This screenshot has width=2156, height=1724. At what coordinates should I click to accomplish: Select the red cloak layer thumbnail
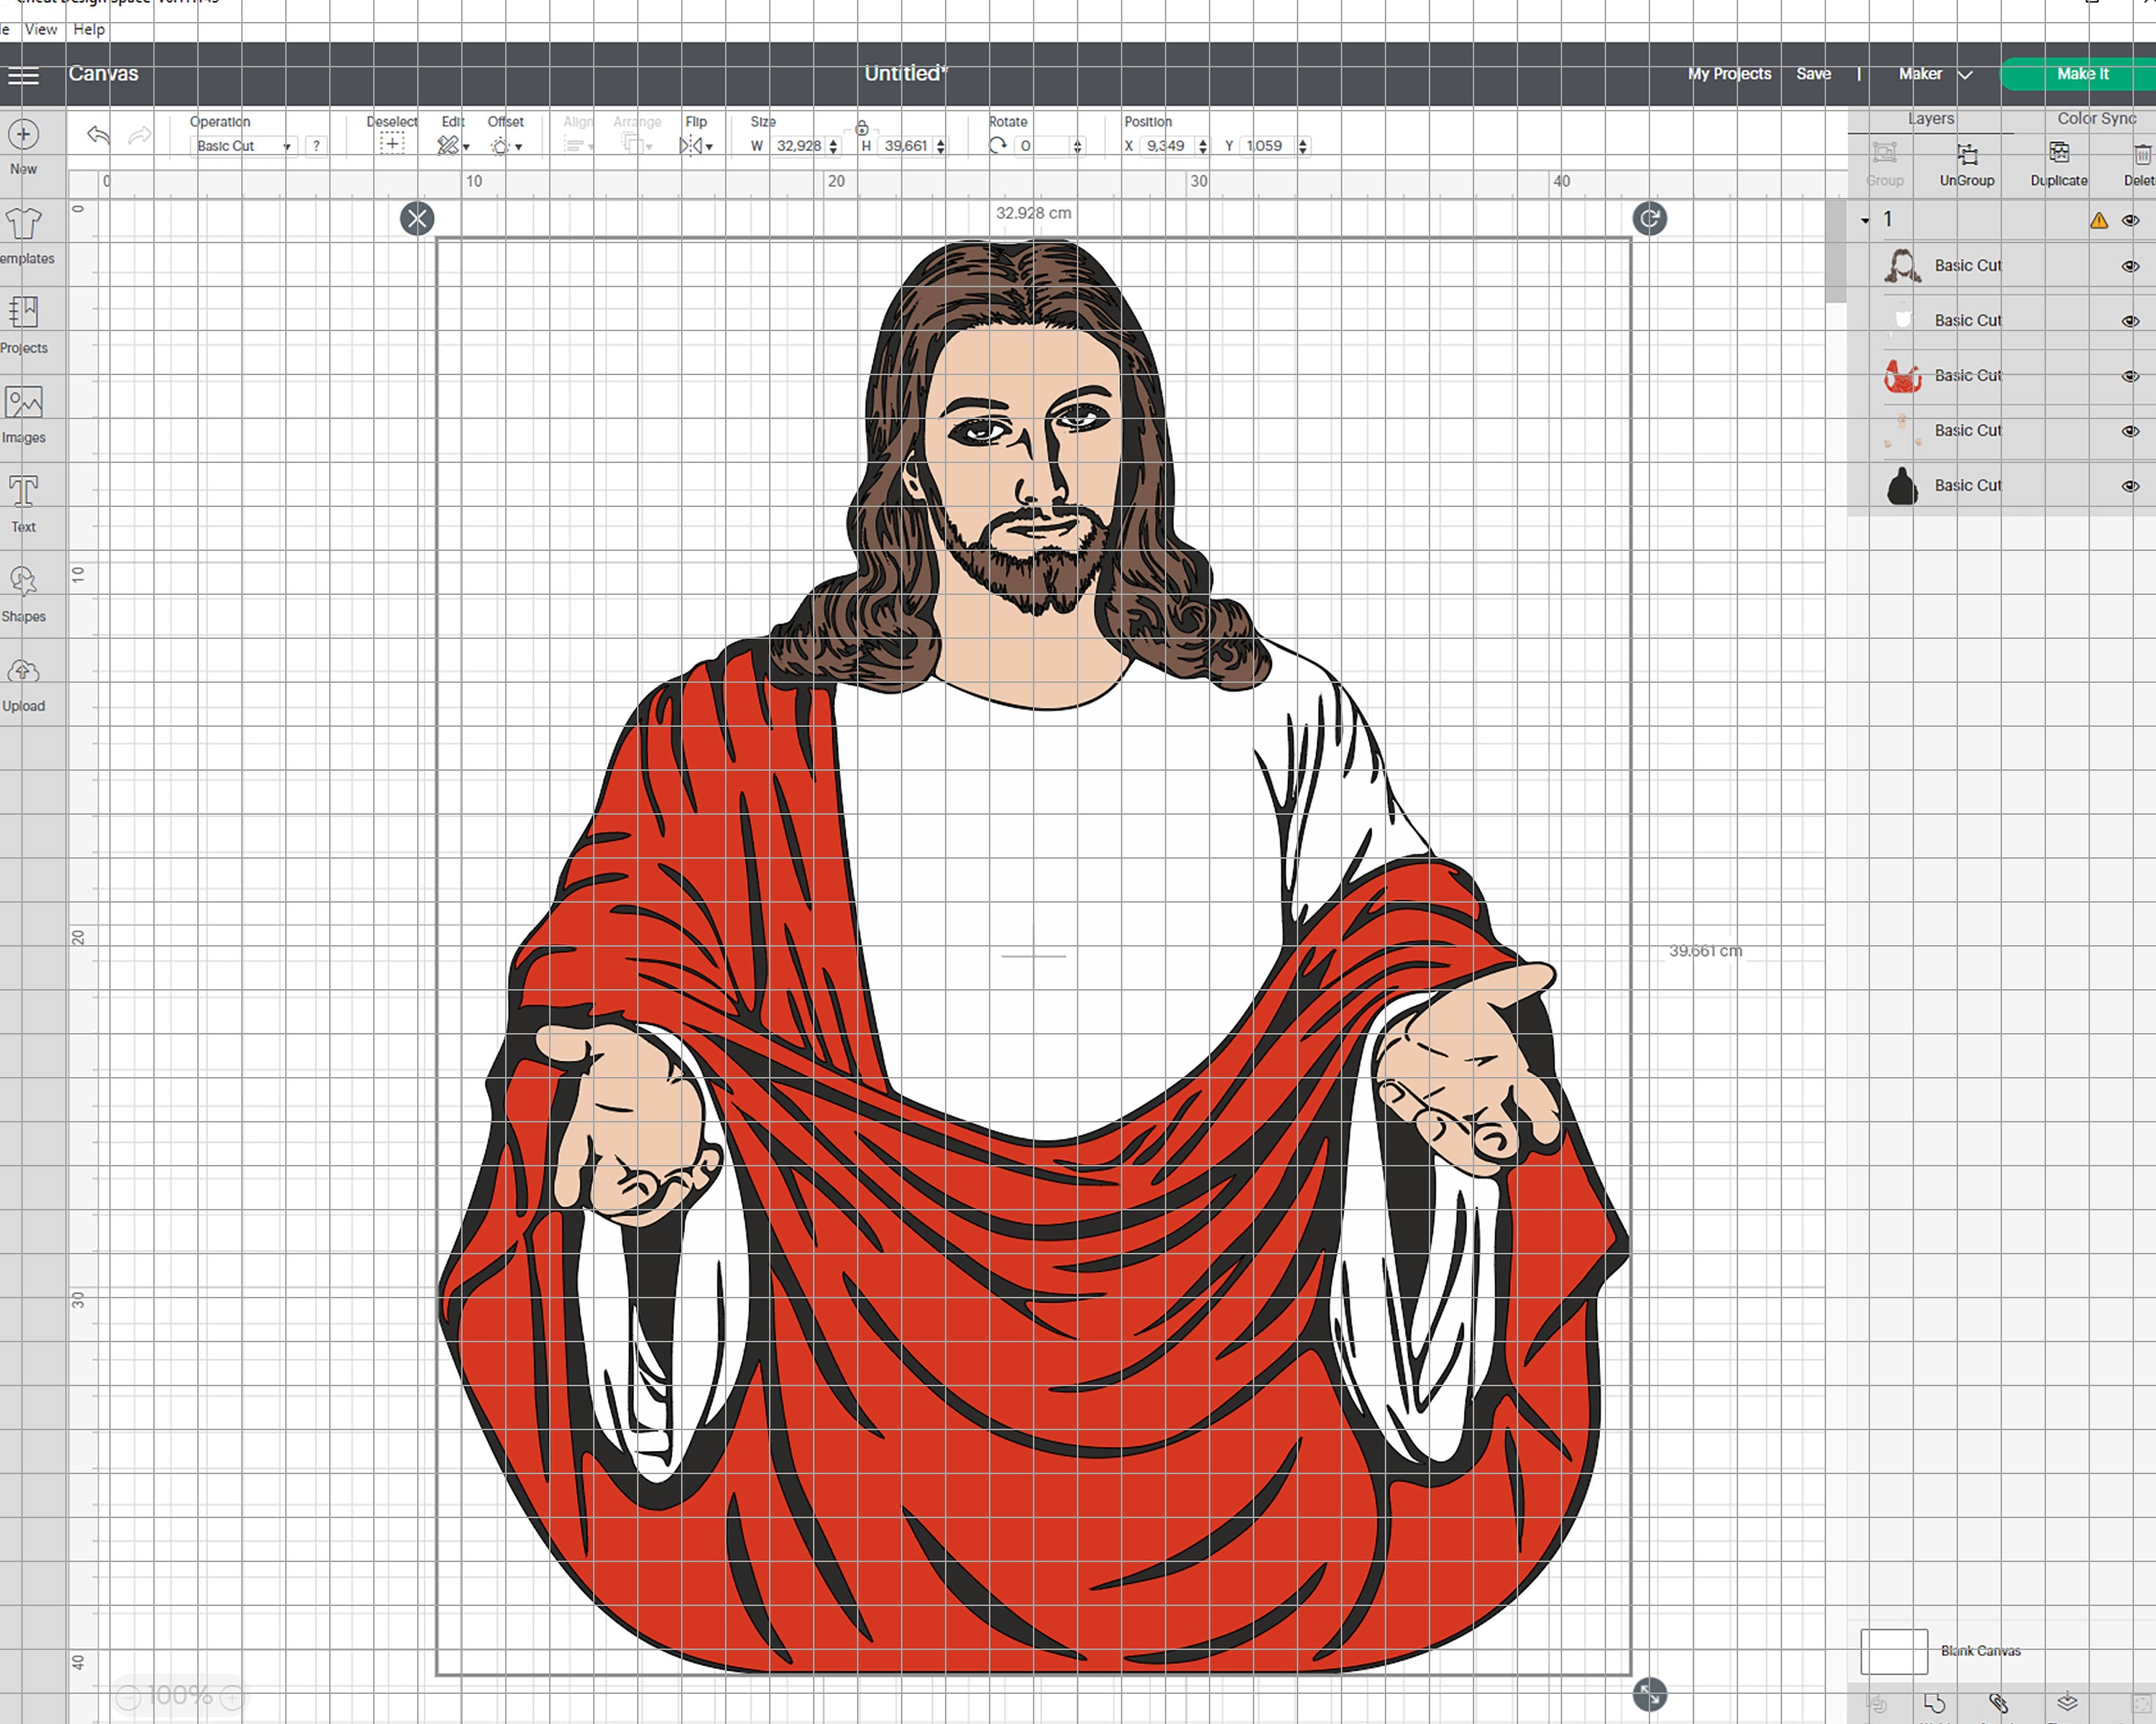tap(1902, 376)
